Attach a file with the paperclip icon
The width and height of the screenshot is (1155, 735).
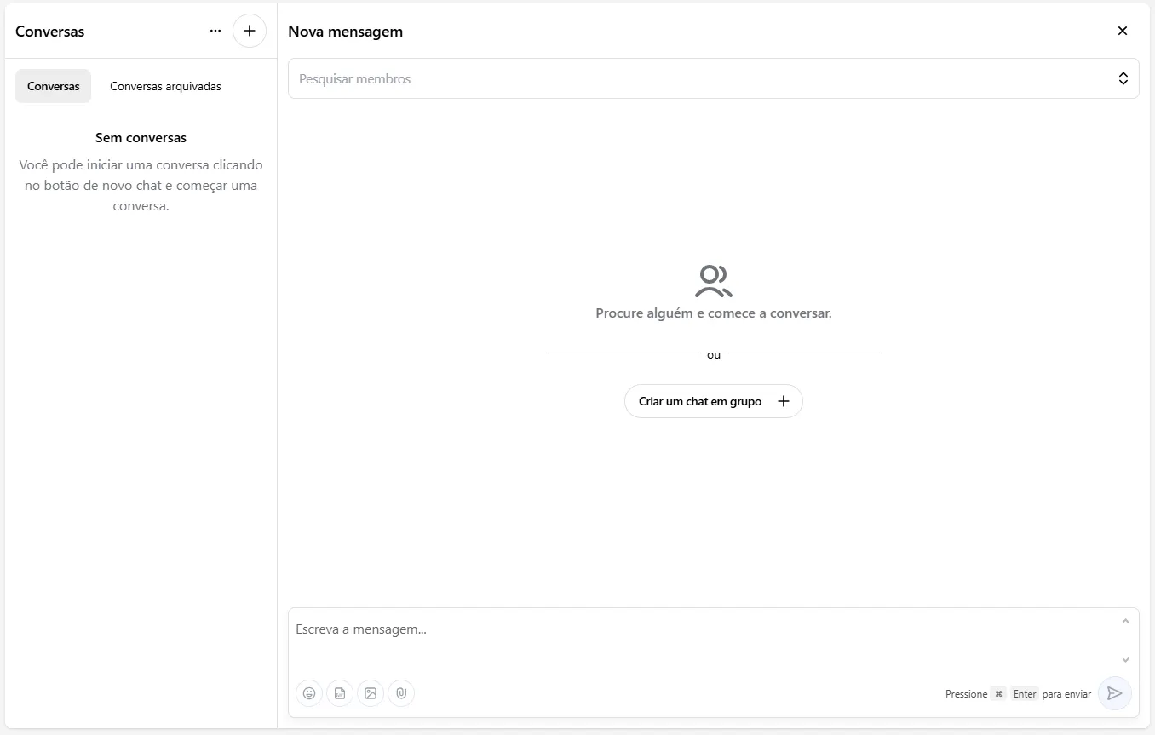401,693
